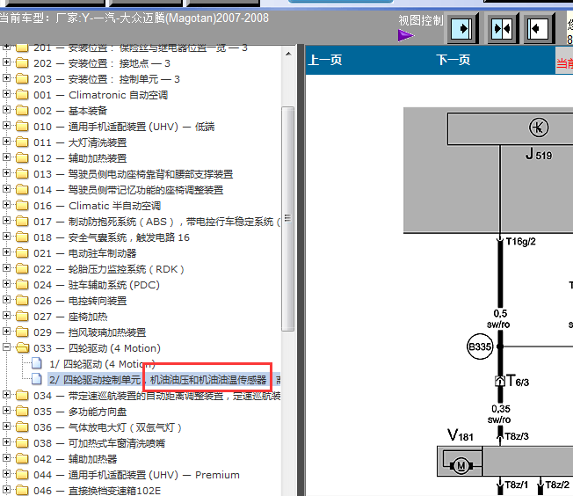Click folder icon of 042 辅助加热器
This screenshot has width=573, height=496.
[22, 459]
